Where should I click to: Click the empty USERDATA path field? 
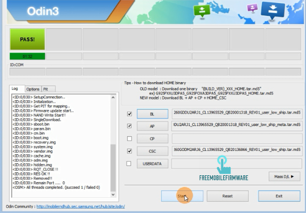tap(237, 164)
